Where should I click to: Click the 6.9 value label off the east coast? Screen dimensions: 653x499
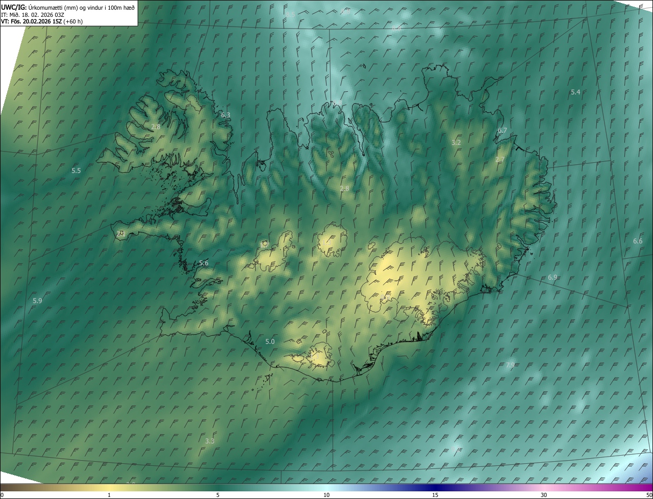pyautogui.click(x=552, y=278)
